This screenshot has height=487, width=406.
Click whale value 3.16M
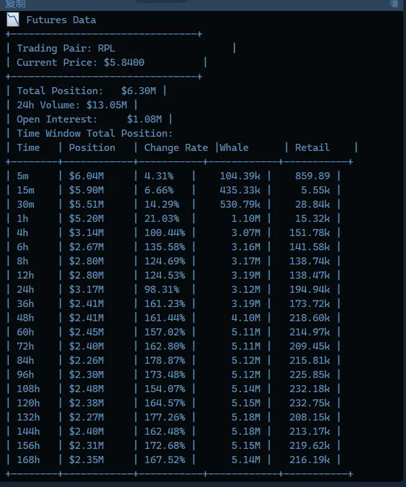[246, 247]
